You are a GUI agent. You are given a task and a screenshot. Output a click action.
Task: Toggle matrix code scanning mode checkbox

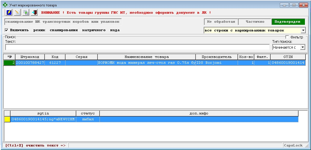(6, 30)
